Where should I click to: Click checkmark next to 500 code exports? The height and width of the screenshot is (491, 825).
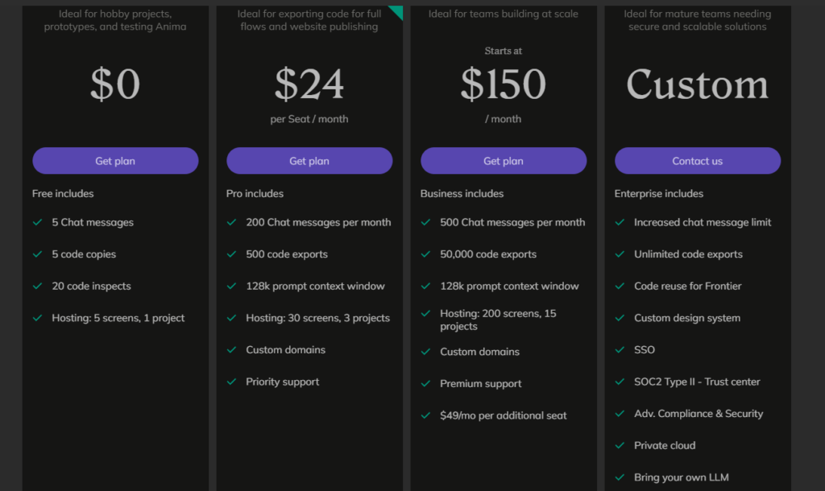231,254
